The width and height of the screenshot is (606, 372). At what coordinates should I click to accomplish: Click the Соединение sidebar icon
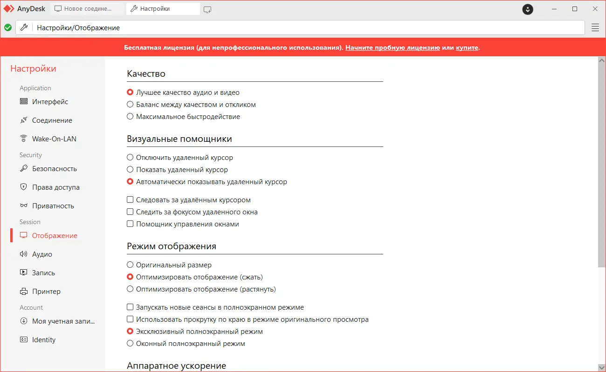pyautogui.click(x=24, y=120)
